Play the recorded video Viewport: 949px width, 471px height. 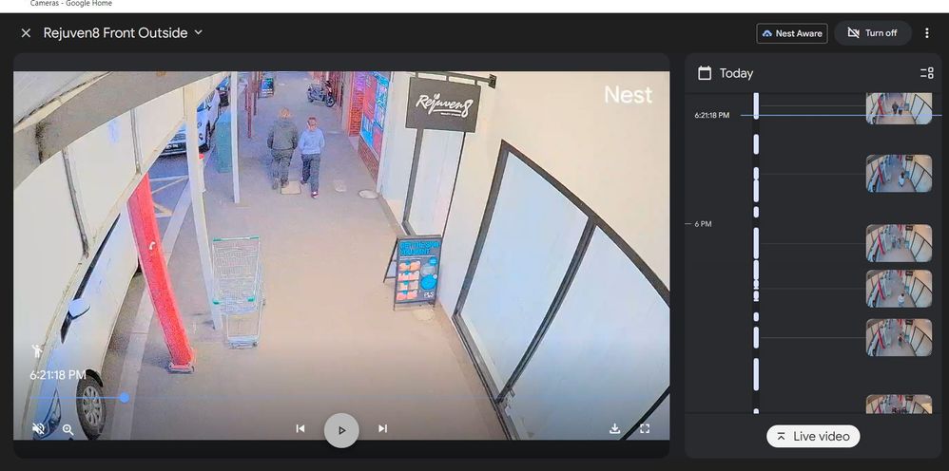pyautogui.click(x=341, y=430)
